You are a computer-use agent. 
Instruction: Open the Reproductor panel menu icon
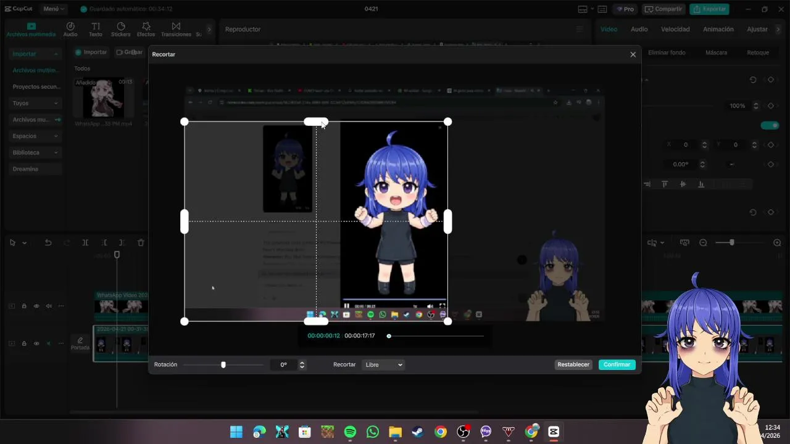(580, 29)
